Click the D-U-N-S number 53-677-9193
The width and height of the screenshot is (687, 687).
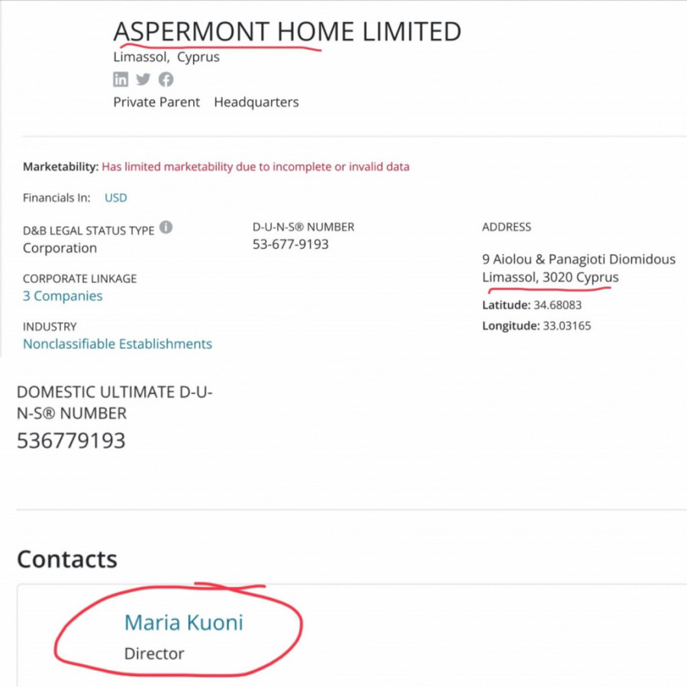(291, 244)
